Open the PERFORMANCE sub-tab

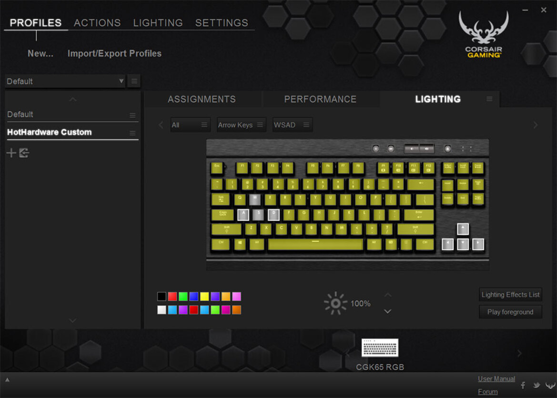point(320,99)
